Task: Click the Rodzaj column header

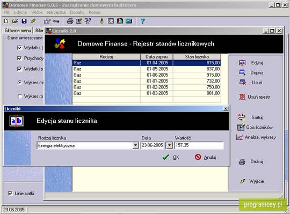Action: [106, 57]
